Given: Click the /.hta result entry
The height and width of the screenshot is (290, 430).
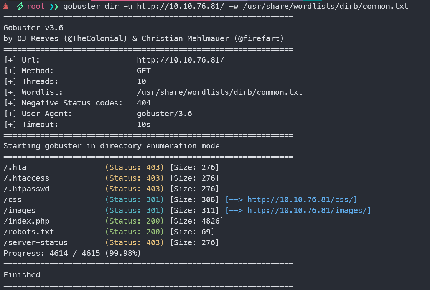Looking at the screenshot, I should [15, 167].
